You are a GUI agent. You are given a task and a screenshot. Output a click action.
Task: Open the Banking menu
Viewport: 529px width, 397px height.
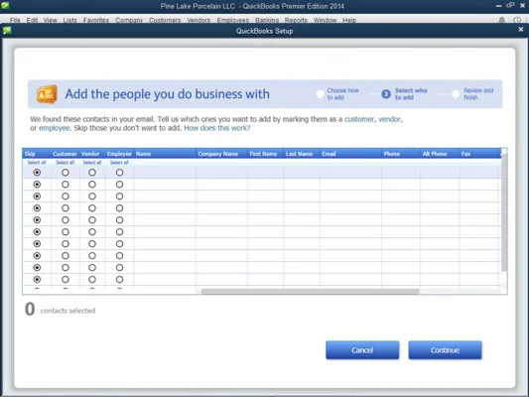point(267,20)
